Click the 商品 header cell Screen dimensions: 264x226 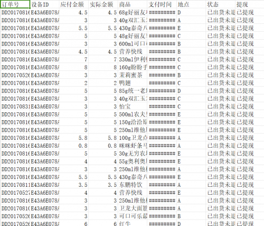pos(133,4)
